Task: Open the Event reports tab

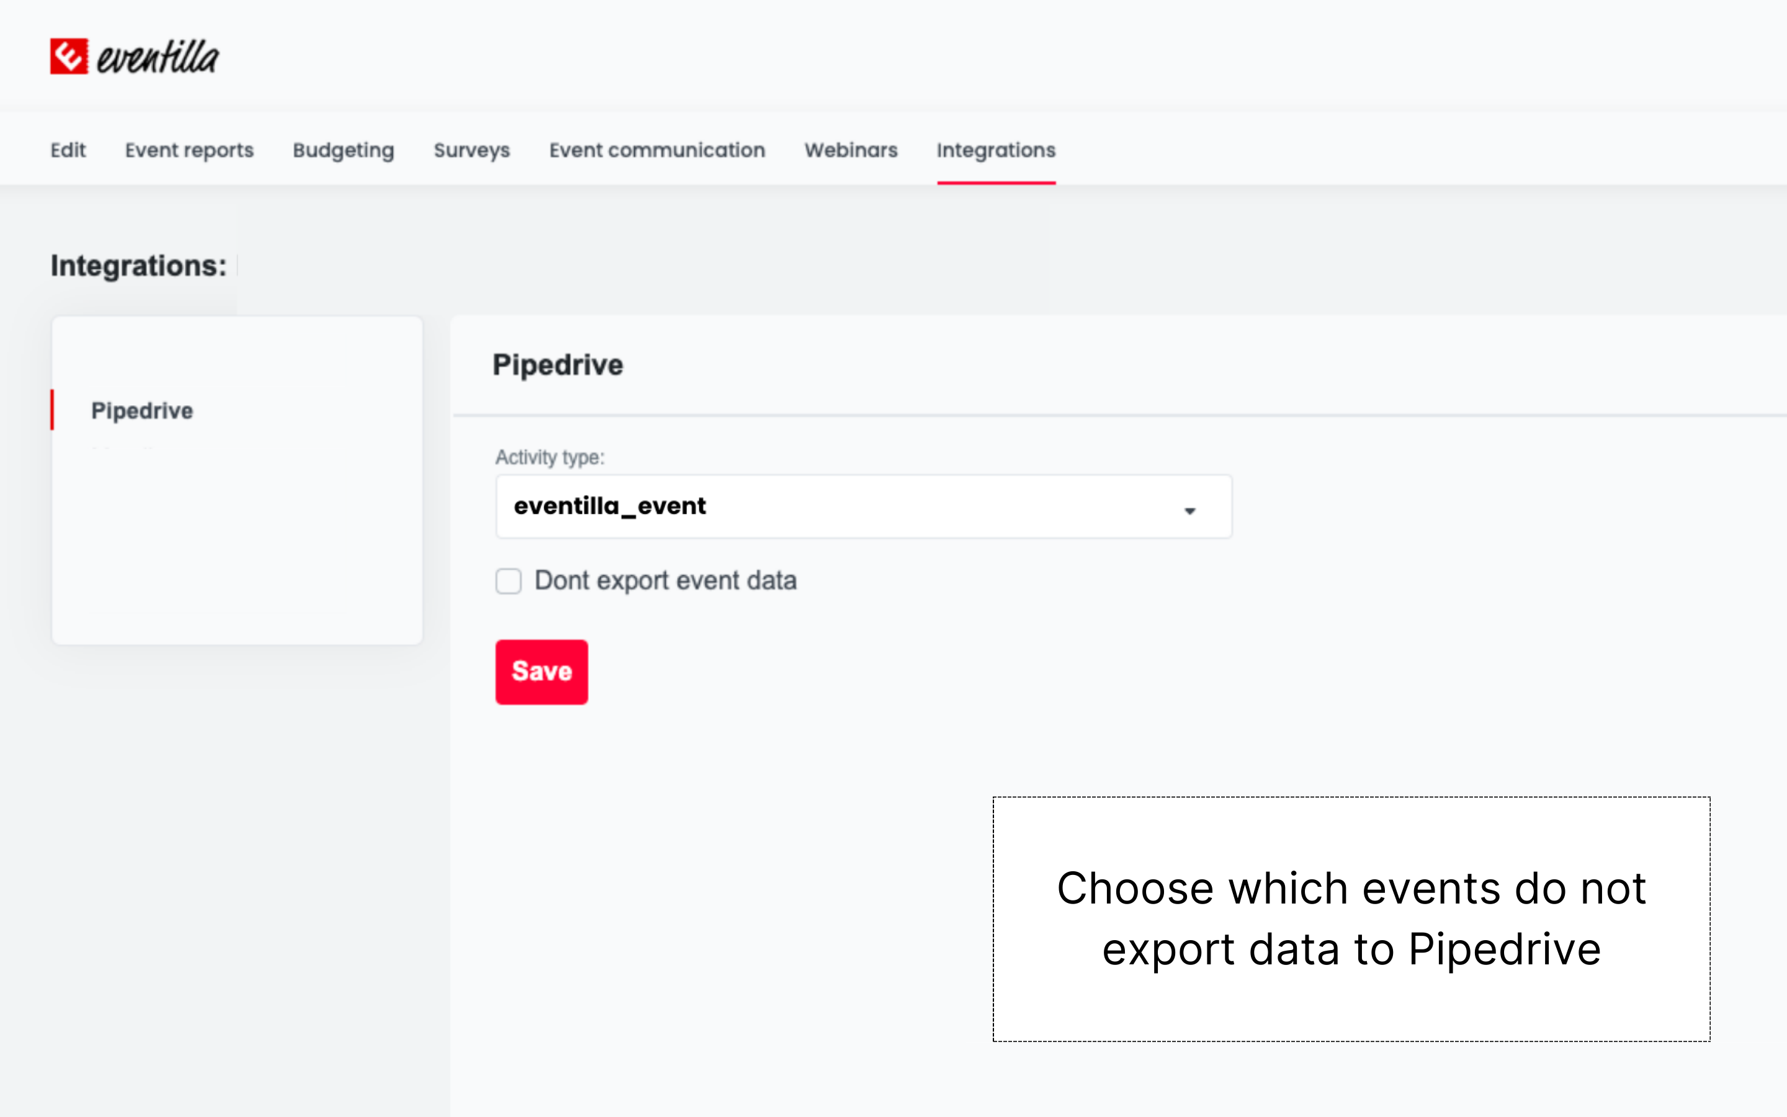Action: point(189,150)
